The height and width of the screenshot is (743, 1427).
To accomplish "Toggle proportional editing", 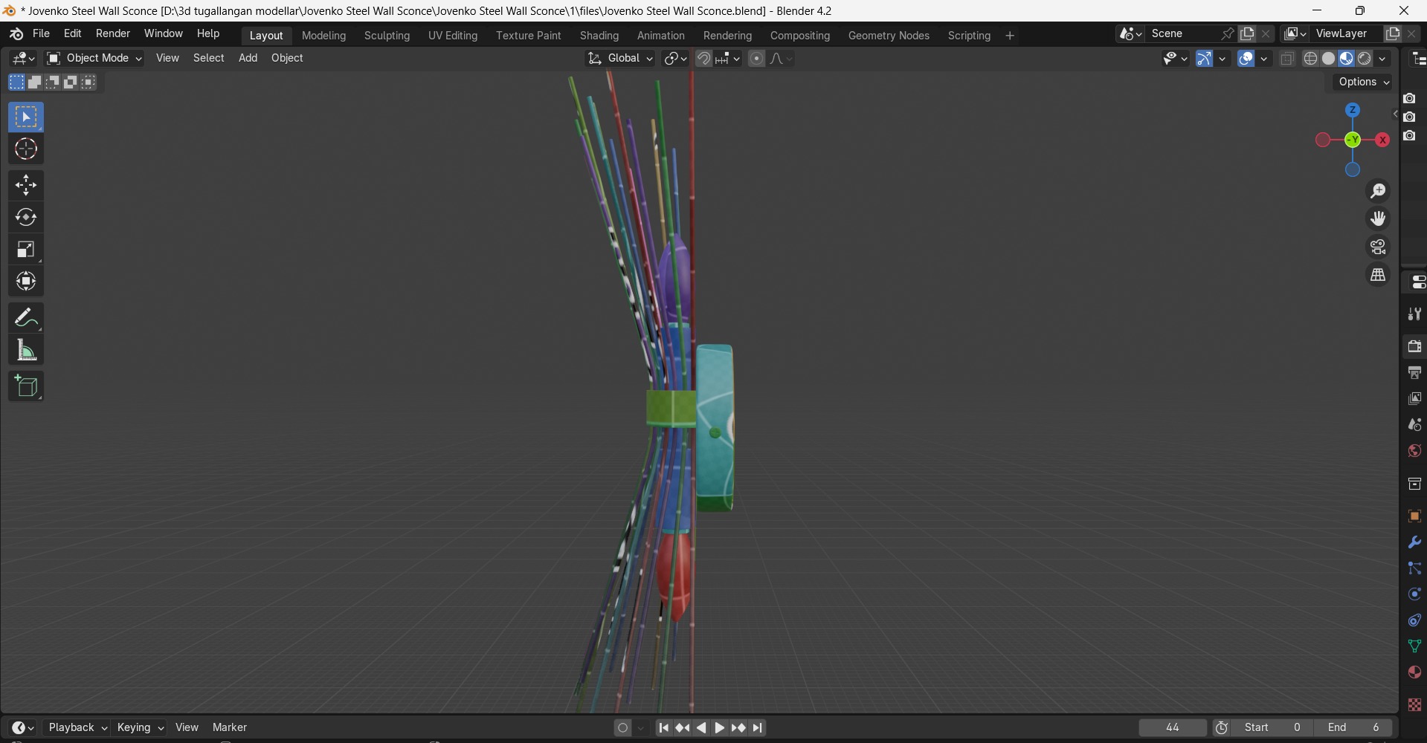I will (x=756, y=58).
